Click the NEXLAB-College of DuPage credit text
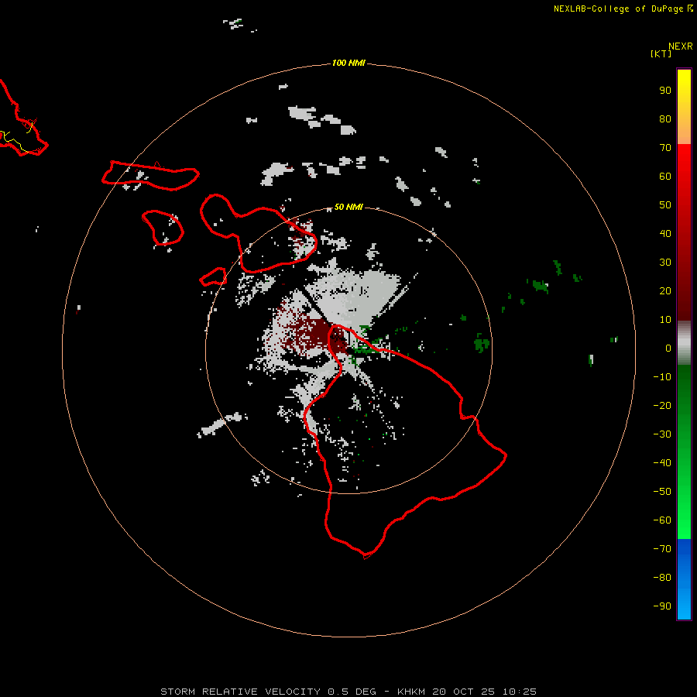Screen dimensions: 697x697 [619, 9]
